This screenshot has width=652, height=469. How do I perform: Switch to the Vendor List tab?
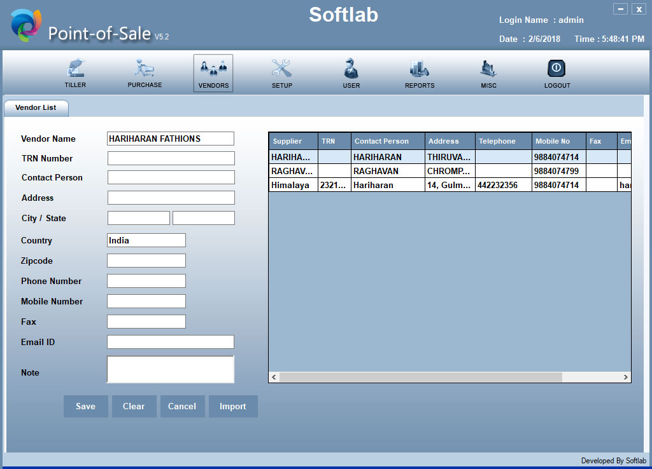[x=36, y=108]
